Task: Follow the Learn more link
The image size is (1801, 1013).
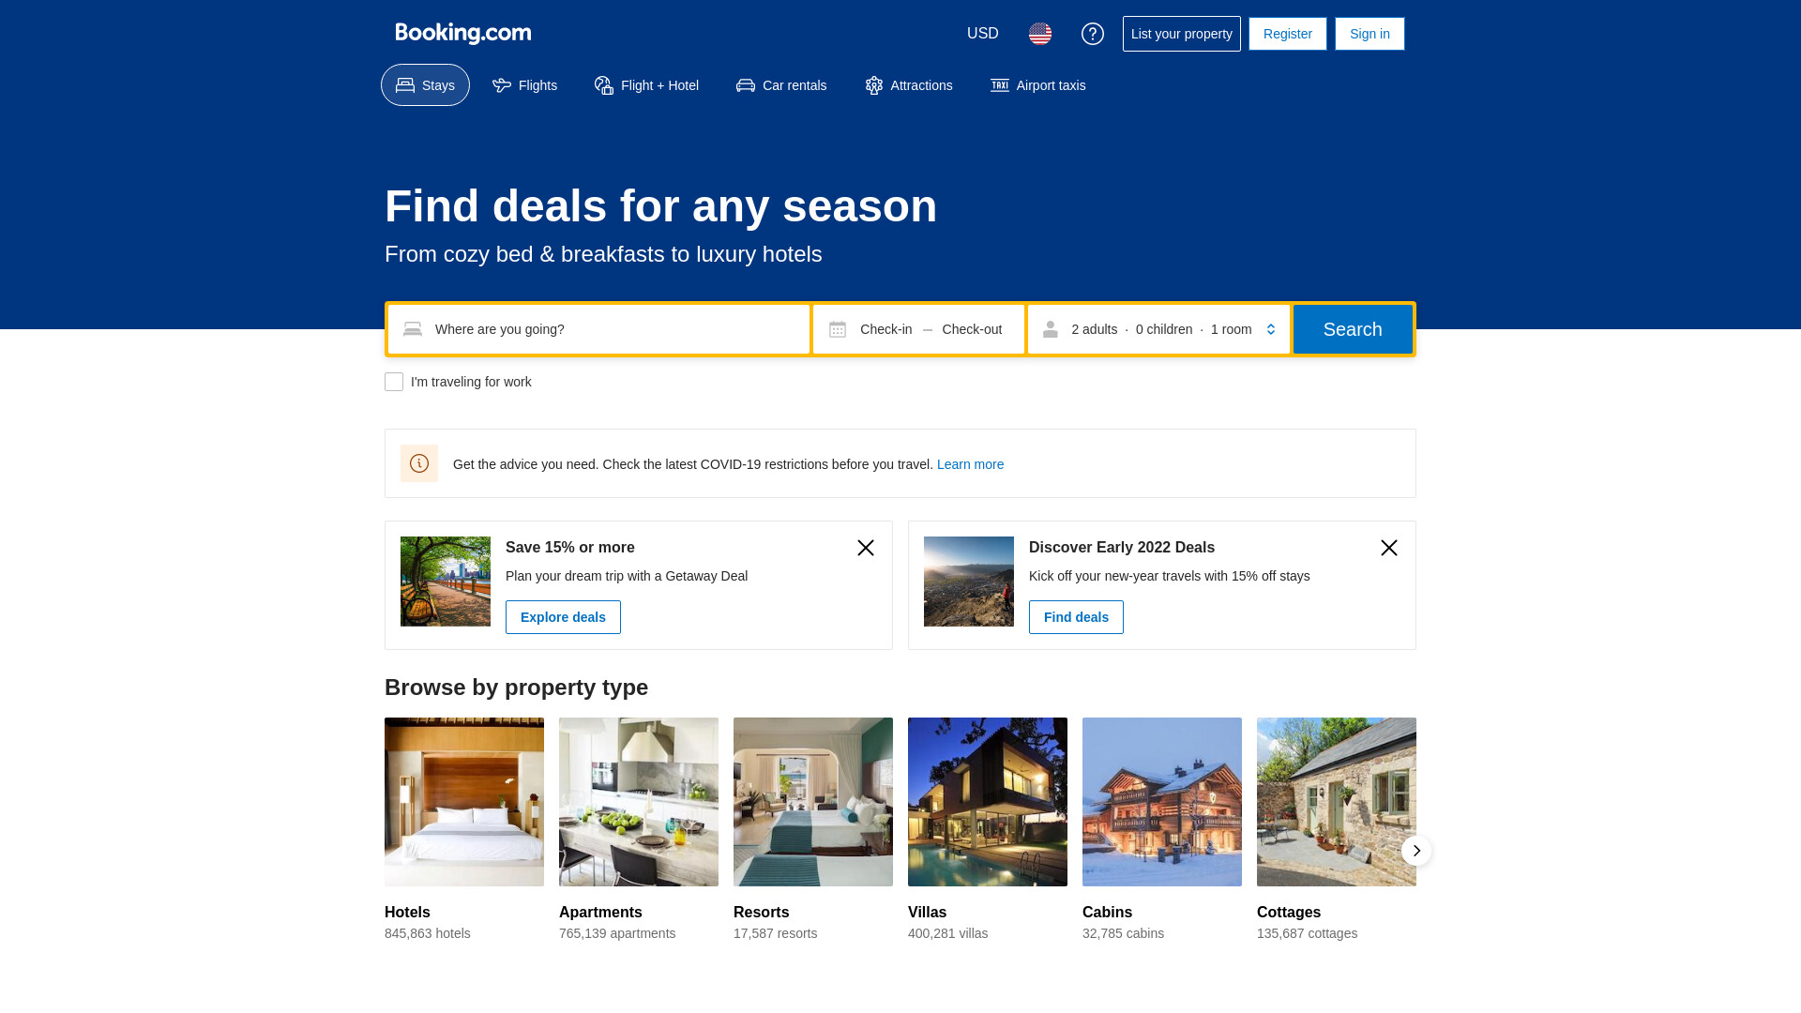Action: pos(970,464)
